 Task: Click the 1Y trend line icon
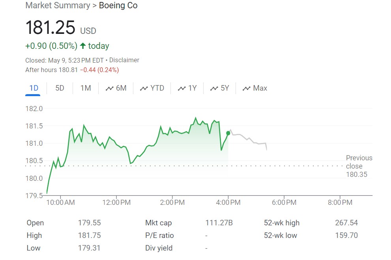pos(182,89)
